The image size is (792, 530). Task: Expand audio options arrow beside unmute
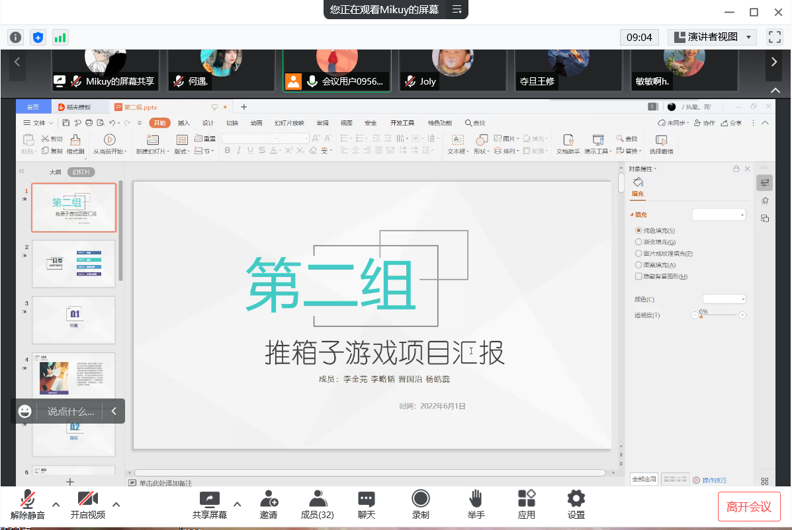56,505
